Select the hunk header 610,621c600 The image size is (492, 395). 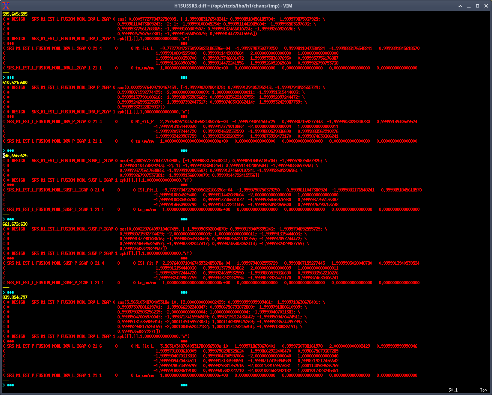(x=15, y=83)
